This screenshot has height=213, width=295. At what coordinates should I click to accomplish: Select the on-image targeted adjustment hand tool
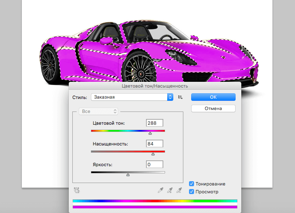76,190
